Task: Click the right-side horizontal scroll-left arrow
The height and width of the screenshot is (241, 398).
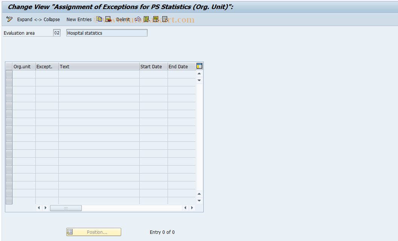Action: tap(185, 208)
